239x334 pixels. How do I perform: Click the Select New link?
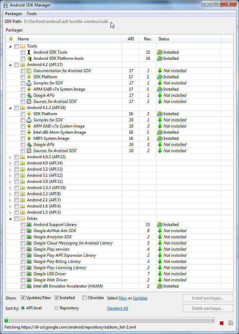(123, 298)
